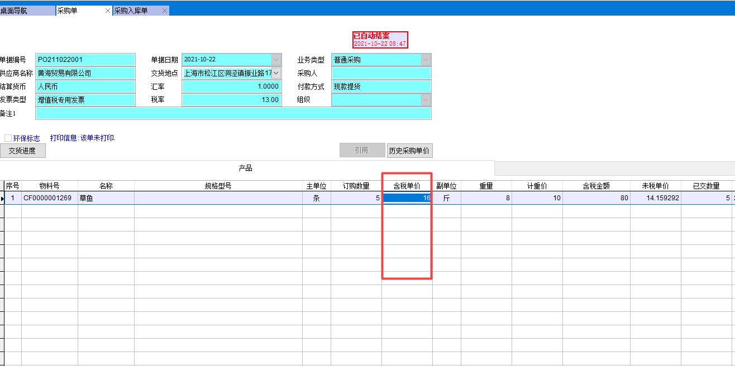Screen dimensions: 735x366
Task: Open the 交货地点 dropdown arrow
Action: click(277, 73)
